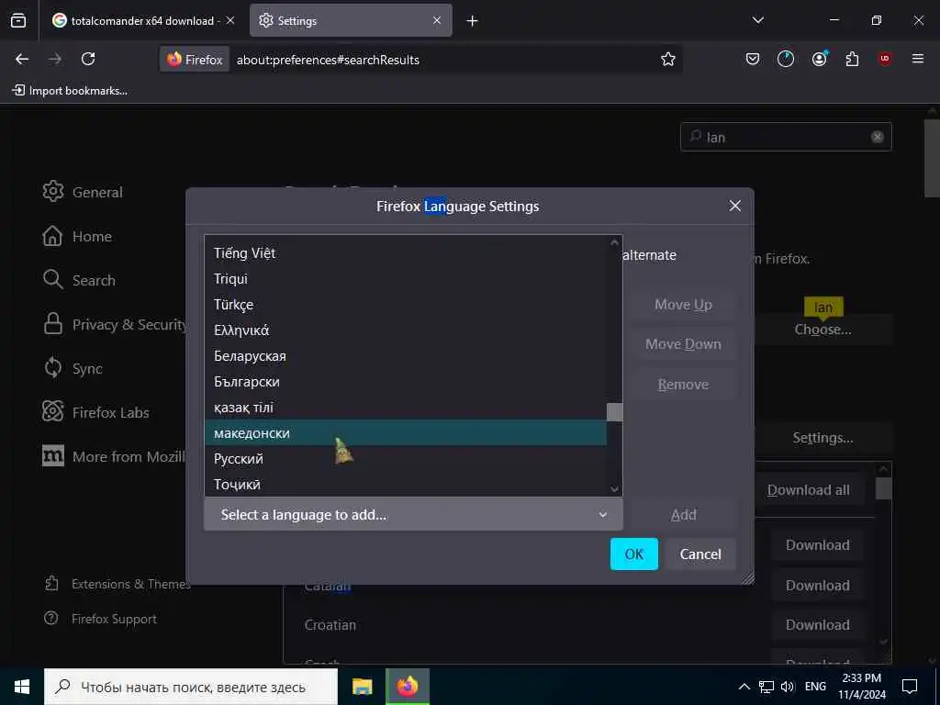Switch to the Settings tab

tap(350, 21)
